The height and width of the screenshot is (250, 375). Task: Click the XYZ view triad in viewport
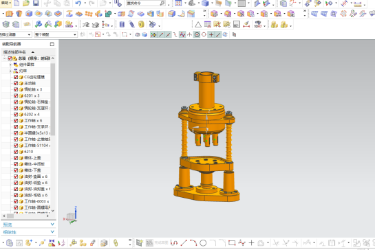pos(71,216)
